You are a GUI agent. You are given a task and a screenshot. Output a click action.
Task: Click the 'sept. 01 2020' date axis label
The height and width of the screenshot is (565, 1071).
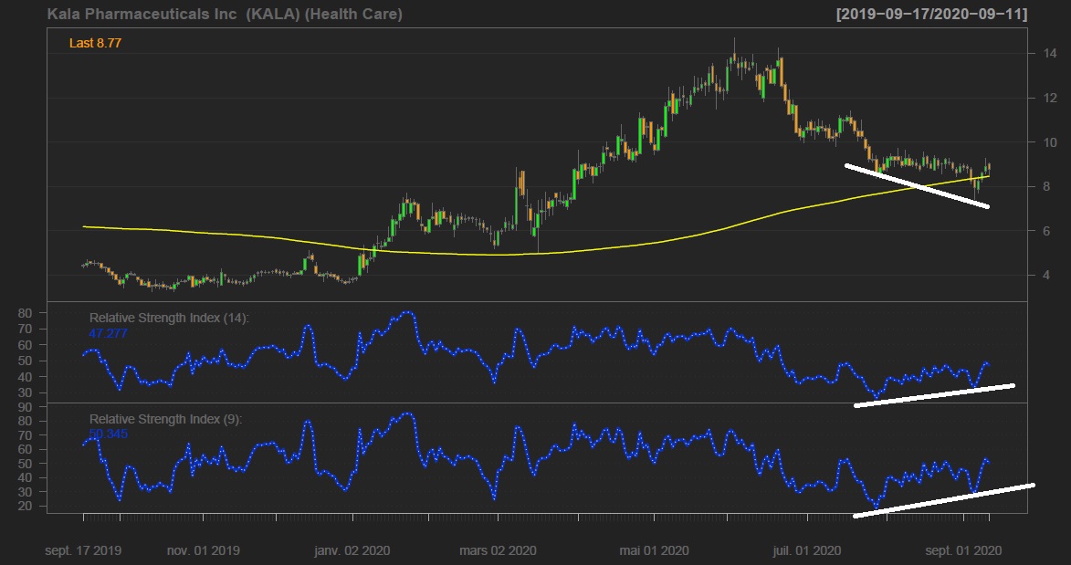(963, 550)
